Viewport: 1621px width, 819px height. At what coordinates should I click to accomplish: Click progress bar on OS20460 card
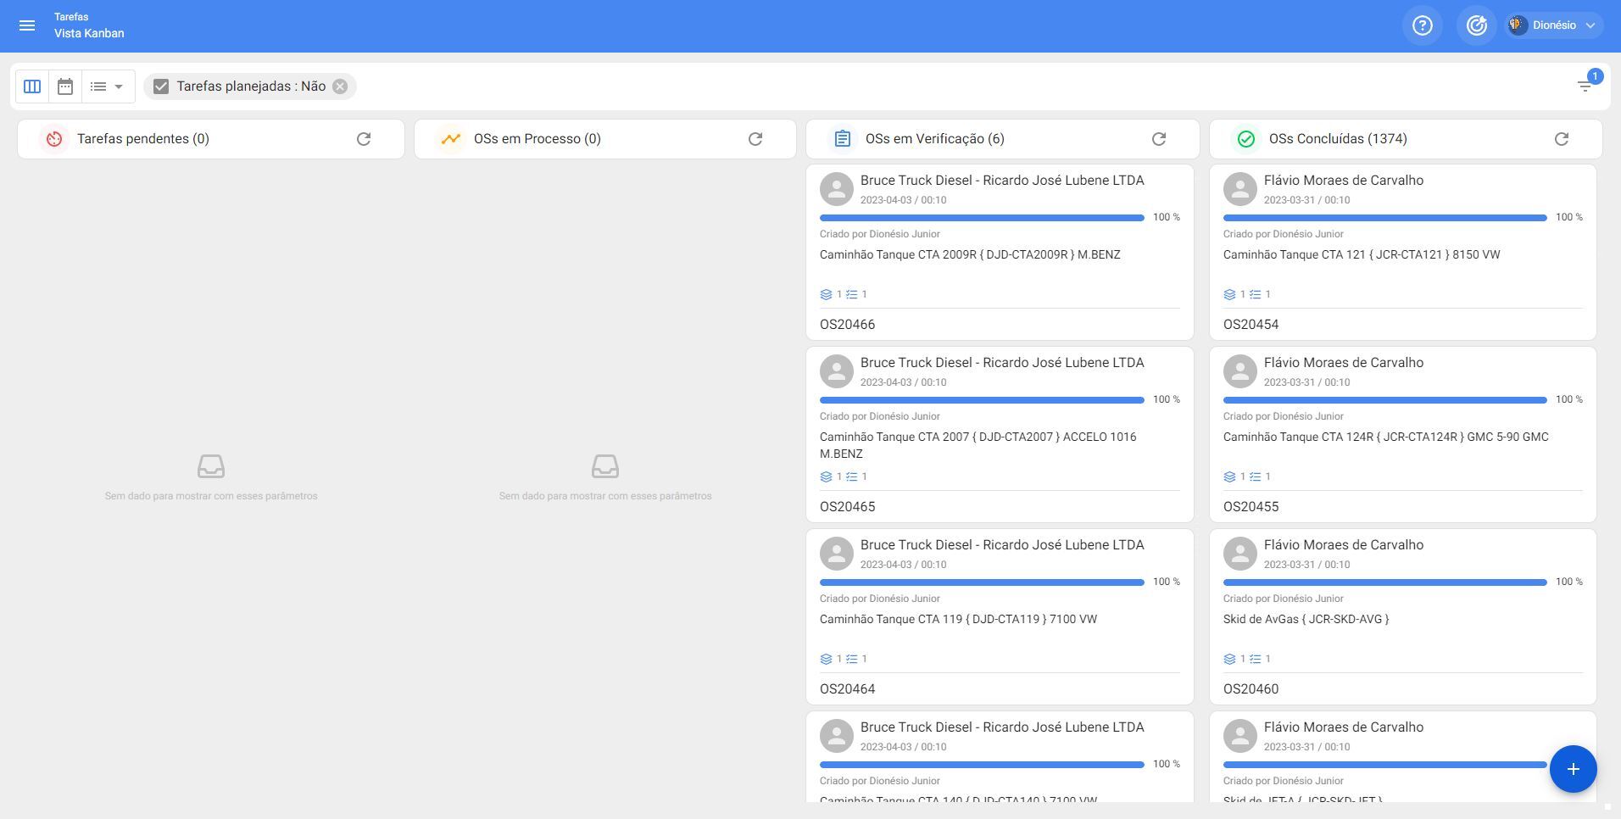tap(1385, 582)
